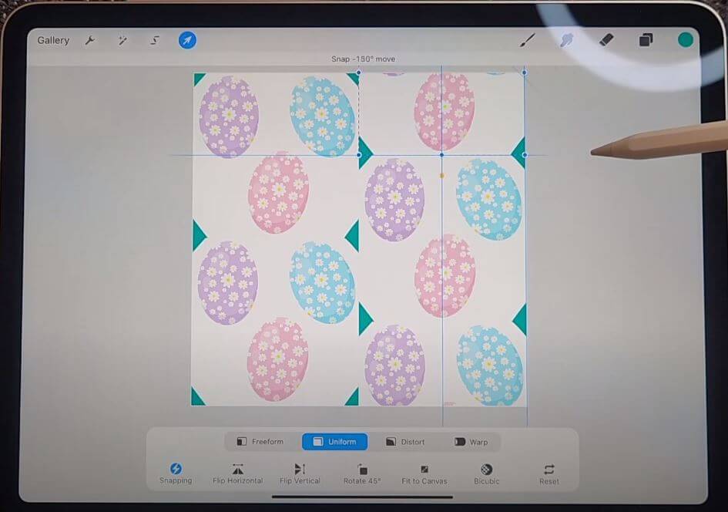728x512 pixels.
Task: Reset the transform
Action: (549, 473)
